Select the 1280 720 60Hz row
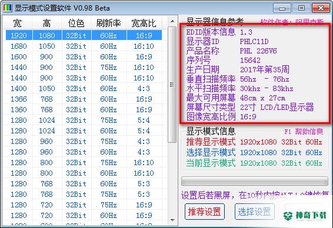Screen dimensions: 333x228 point(84,216)
